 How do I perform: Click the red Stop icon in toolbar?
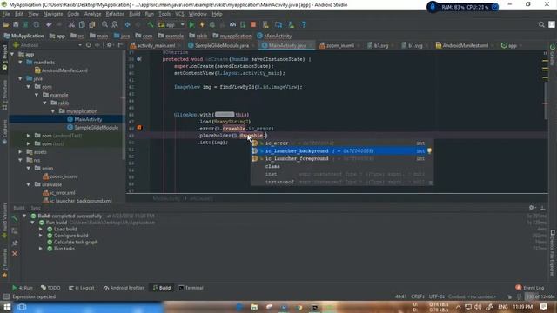pos(253,25)
